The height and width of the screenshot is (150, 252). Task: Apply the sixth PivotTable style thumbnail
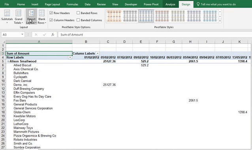pos(194,16)
